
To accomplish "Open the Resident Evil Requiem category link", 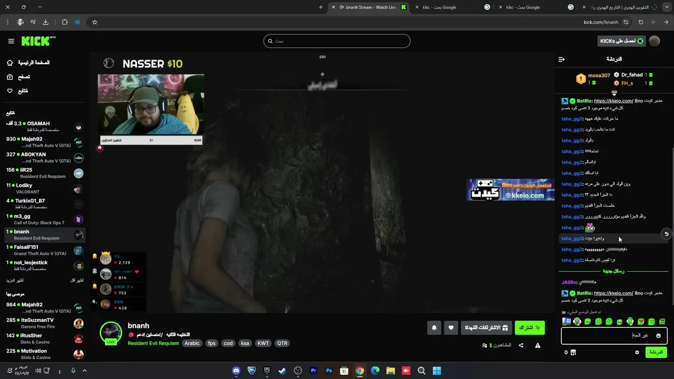I will tap(153, 343).
